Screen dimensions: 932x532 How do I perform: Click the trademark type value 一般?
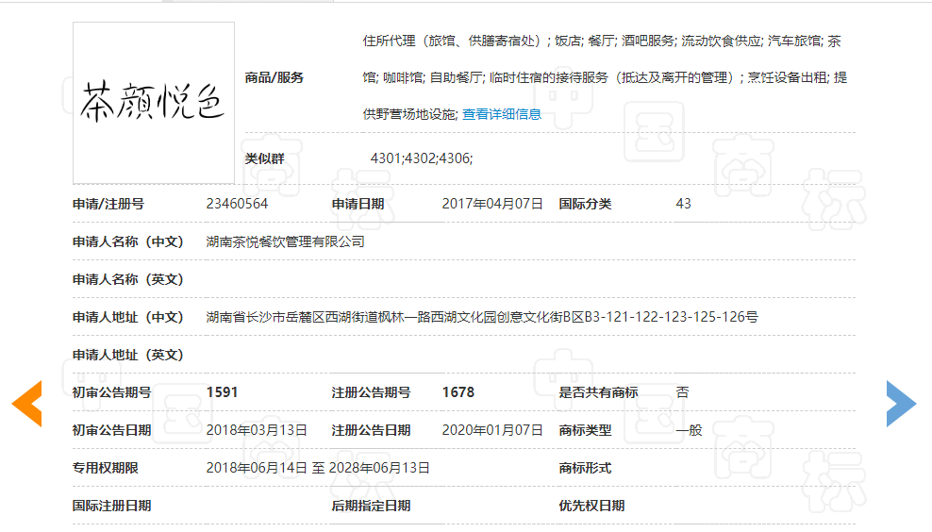pyautogui.click(x=689, y=430)
